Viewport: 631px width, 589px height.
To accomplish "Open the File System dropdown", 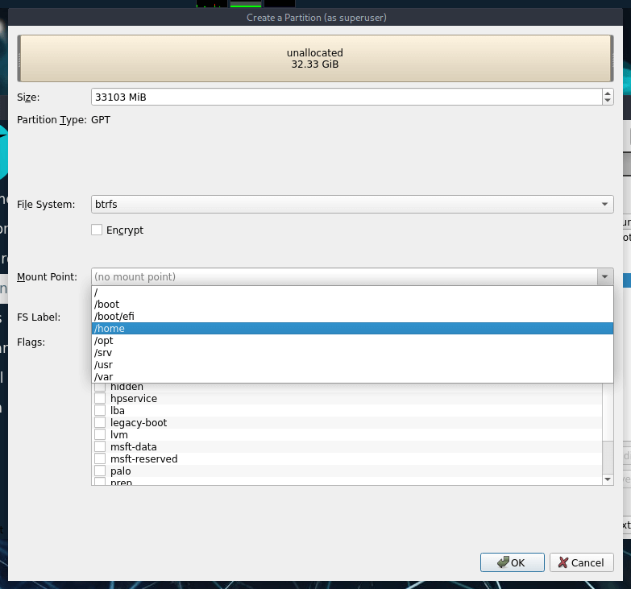I will [352, 205].
